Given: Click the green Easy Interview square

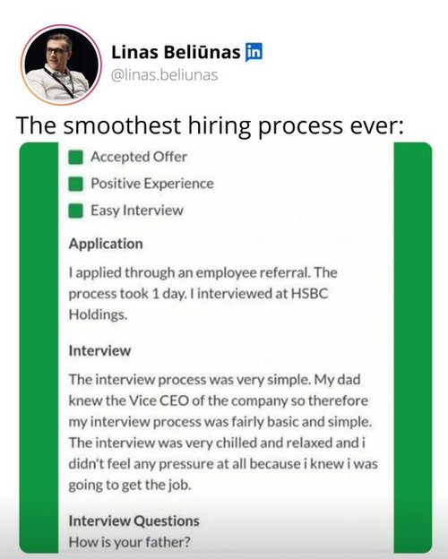Looking at the screenshot, I should 75,211.
